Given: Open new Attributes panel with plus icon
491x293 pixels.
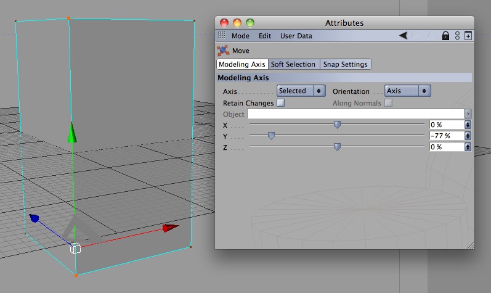Looking at the screenshot, I should pyautogui.click(x=468, y=36).
